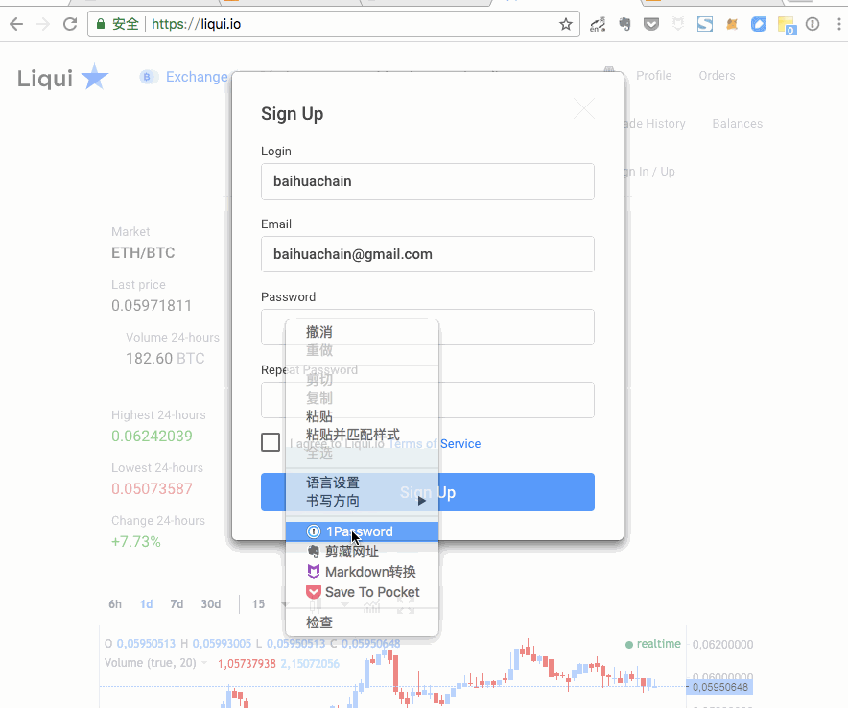Click the browser forward arrow

[x=43, y=24]
